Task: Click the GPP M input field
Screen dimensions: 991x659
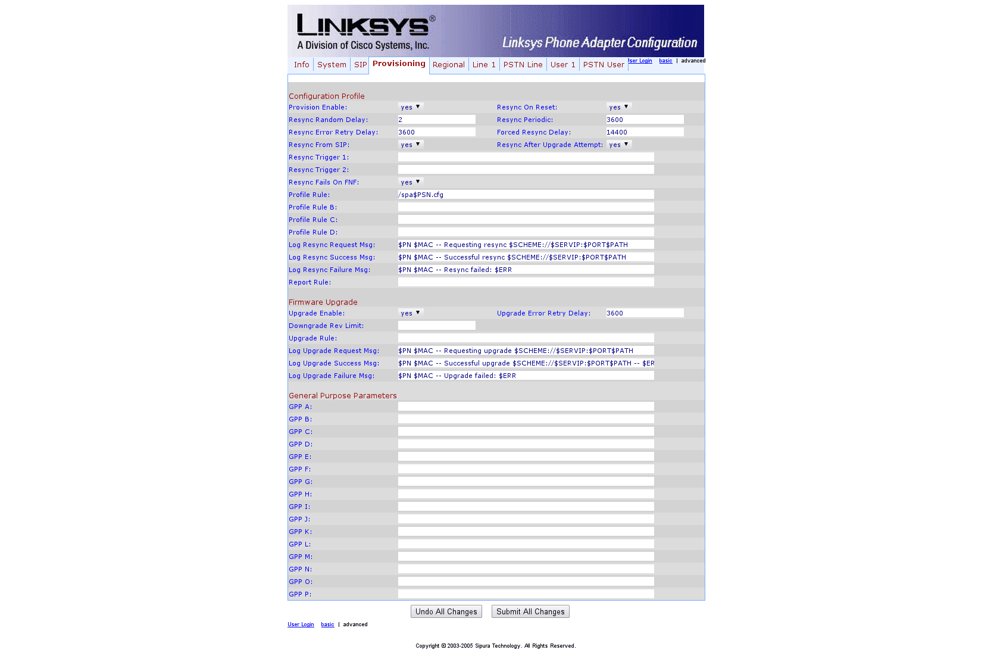Action: (526, 557)
